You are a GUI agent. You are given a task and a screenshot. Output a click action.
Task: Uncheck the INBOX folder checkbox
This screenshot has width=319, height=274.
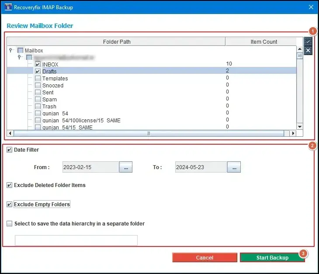click(x=38, y=65)
